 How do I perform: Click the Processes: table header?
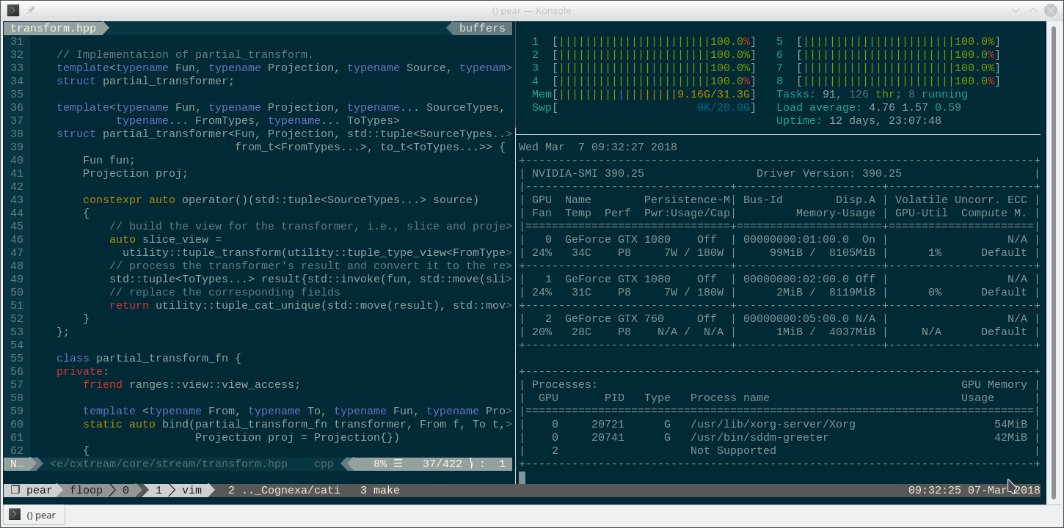(564, 384)
